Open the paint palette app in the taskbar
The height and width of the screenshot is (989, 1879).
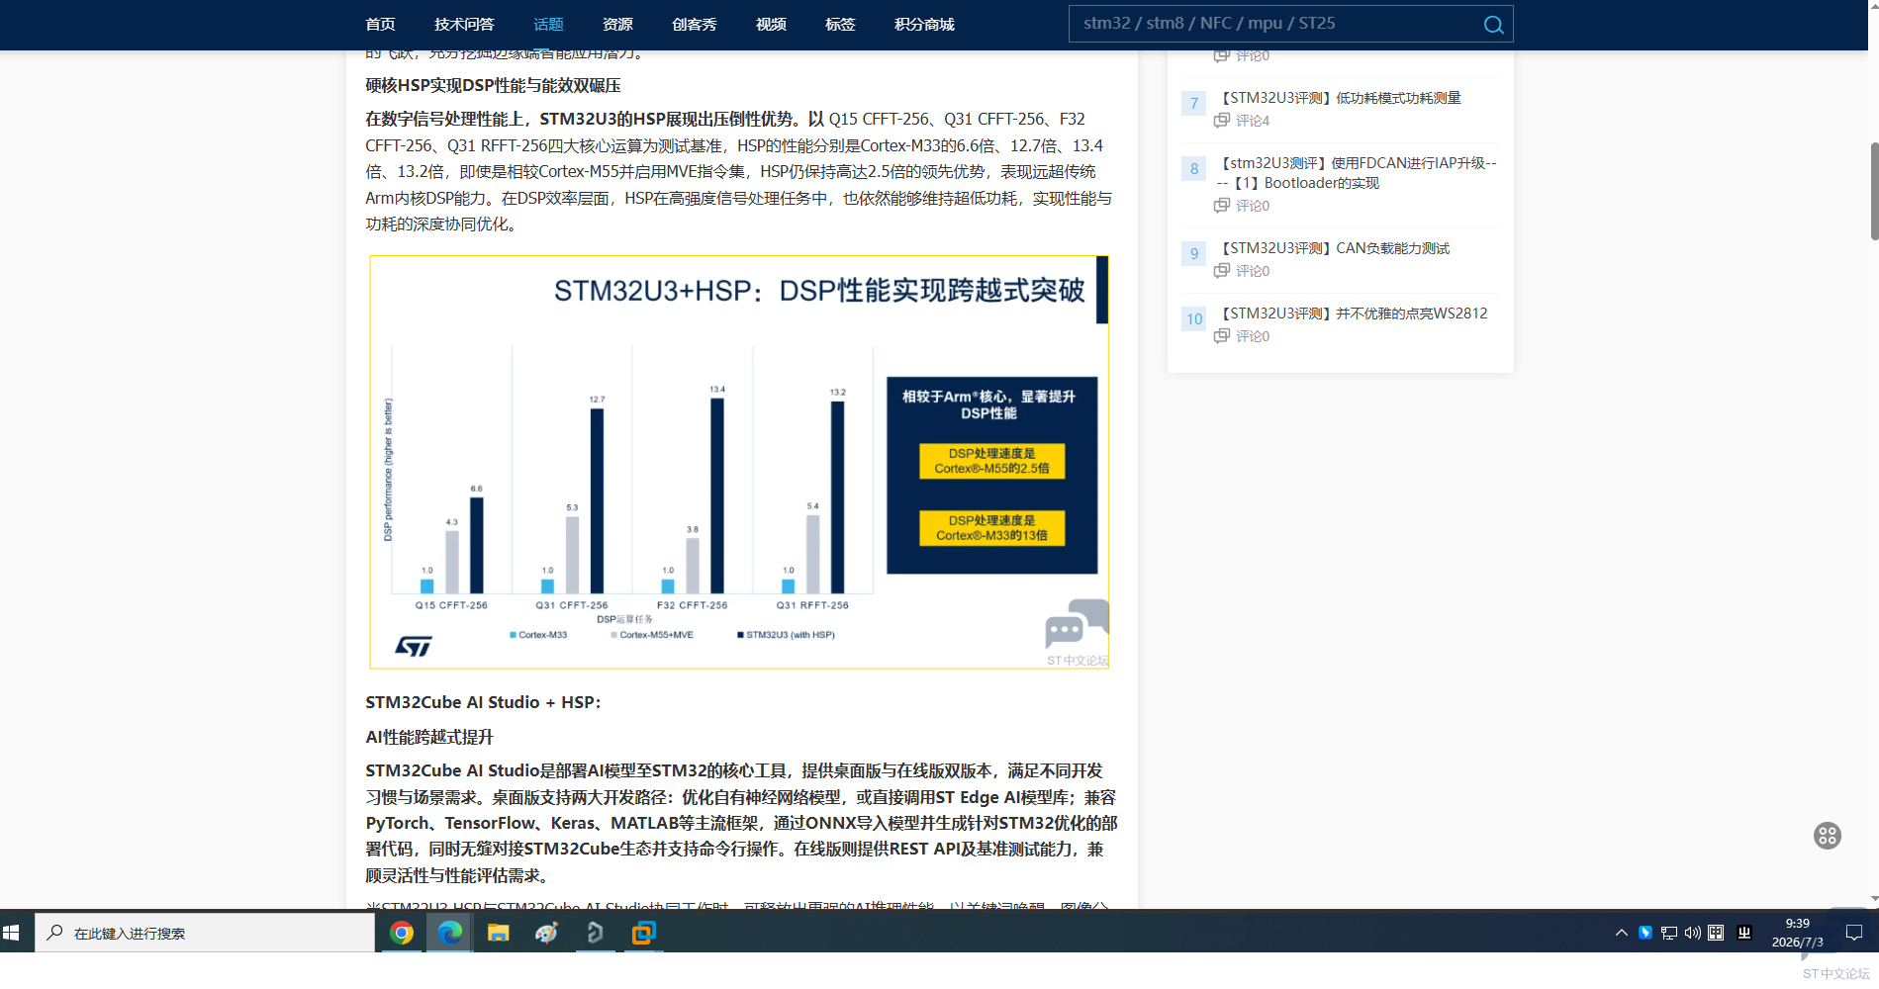click(x=546, y=933)
